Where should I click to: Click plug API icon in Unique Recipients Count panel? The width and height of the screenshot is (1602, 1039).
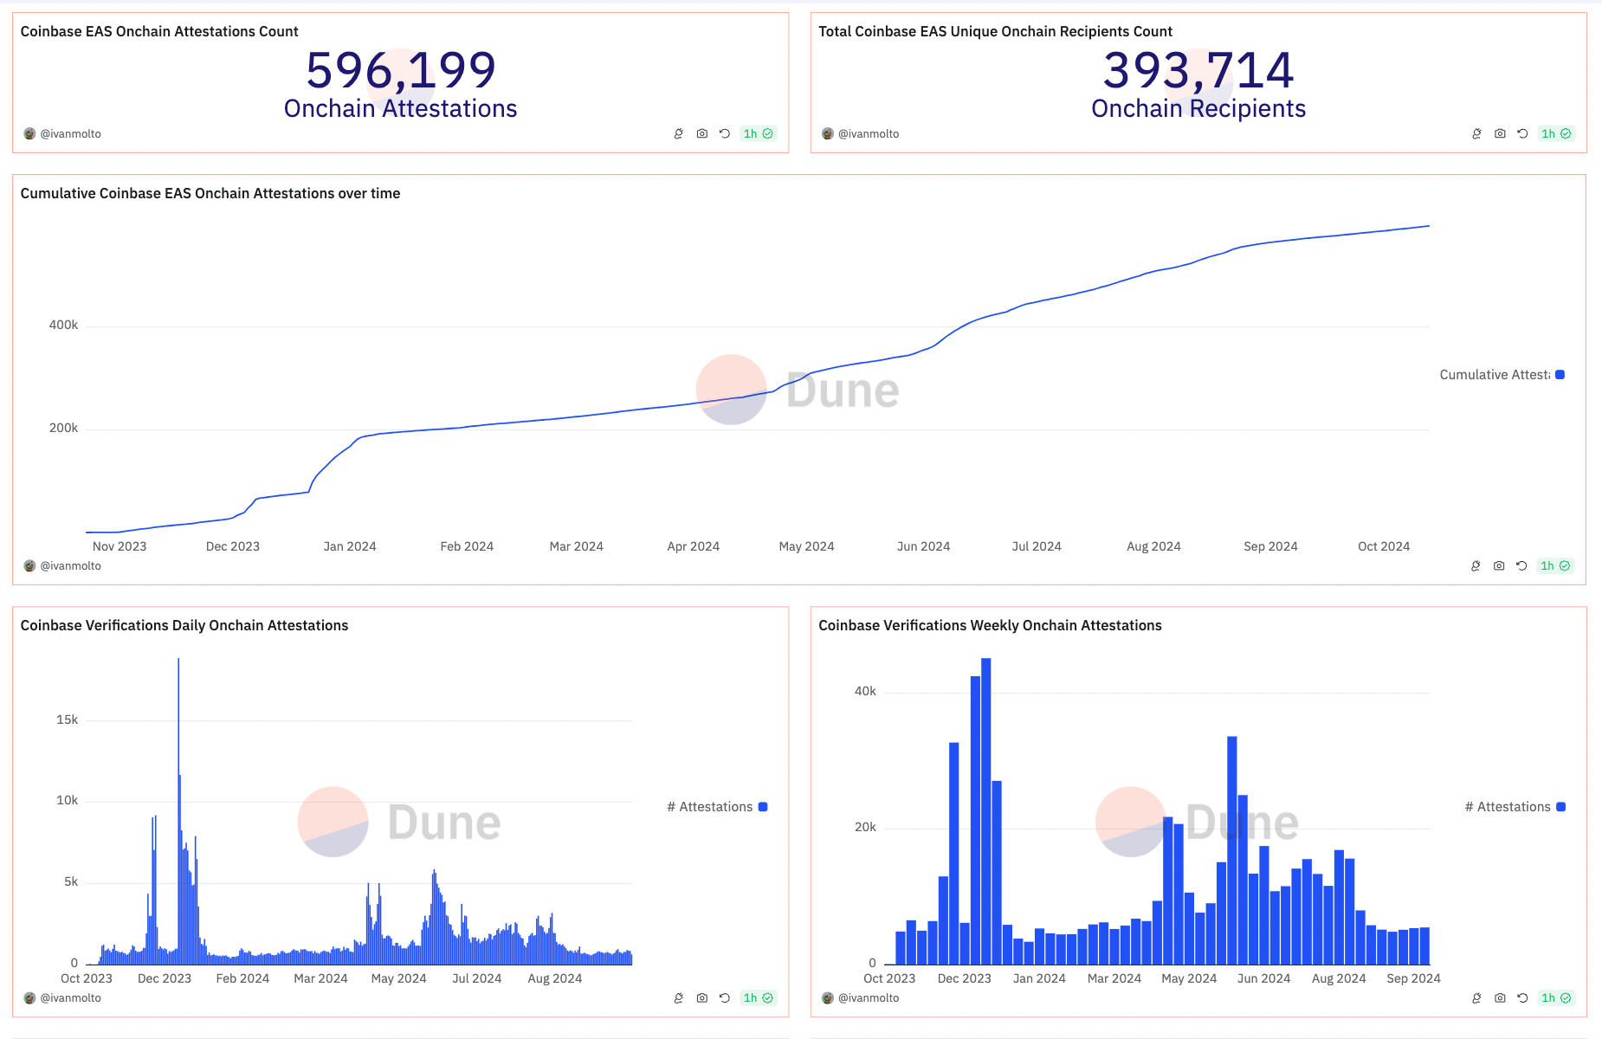coord(1476,133)
